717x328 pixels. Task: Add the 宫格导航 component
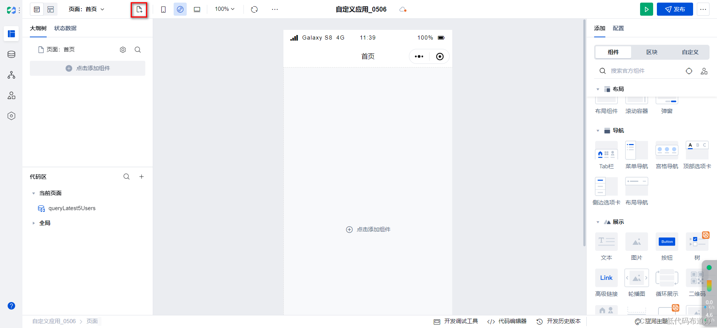(667, 155)
